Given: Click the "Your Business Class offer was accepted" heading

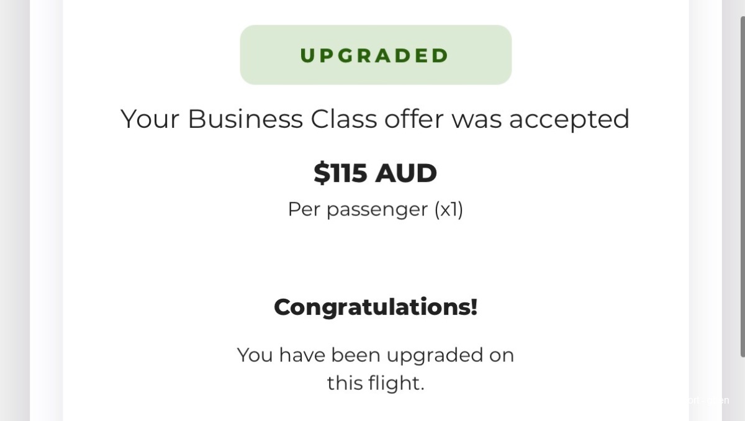Looking at the screenshot, I should pos(375,119).
